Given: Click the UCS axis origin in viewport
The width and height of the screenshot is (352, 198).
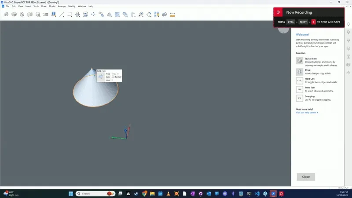Looking at the screenshot, I should tap(127, 138).
